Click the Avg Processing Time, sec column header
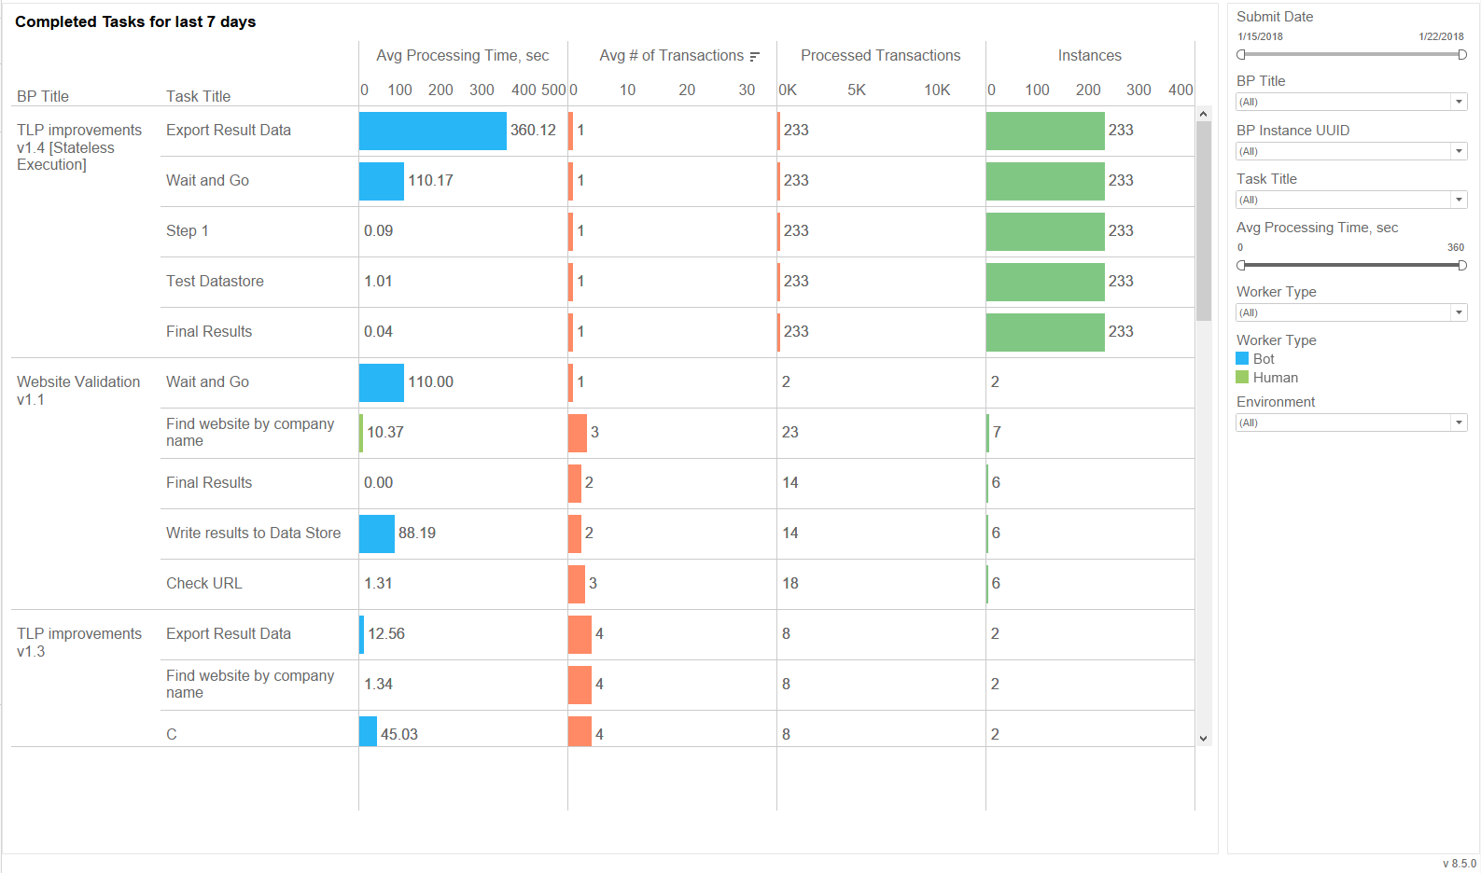Image resolution: width=1481 pixels, height=873 pixels. (x=463, y=55)
